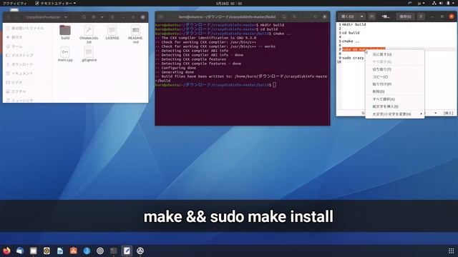Click the search icon in file manager header
This screenshot has height=257, width=458.
84,17
